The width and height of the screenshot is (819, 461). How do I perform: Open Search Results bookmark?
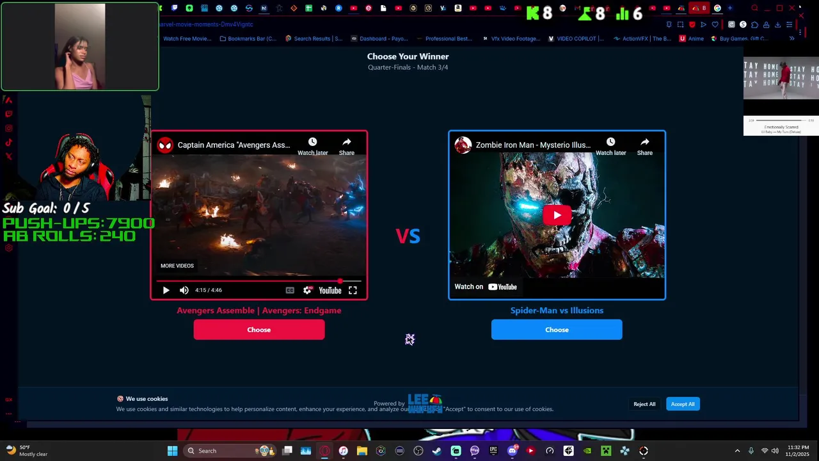click(314, 38)
